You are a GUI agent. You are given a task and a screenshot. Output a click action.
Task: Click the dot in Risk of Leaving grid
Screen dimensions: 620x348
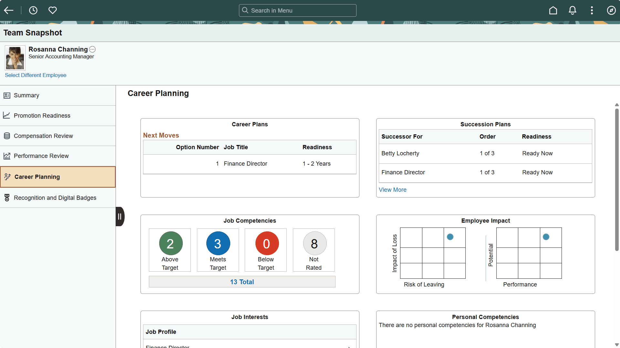[x=450, y=237]
